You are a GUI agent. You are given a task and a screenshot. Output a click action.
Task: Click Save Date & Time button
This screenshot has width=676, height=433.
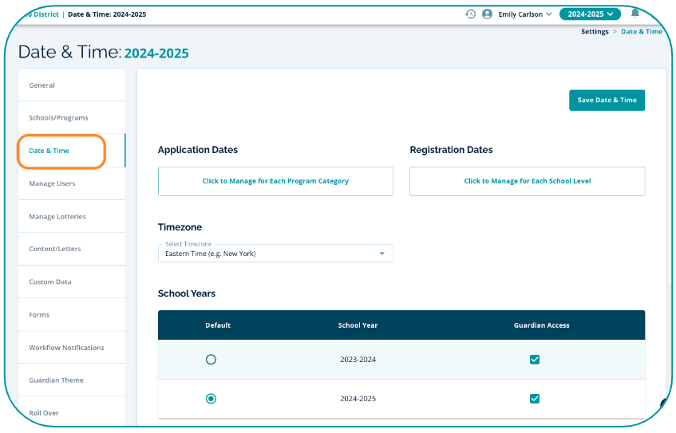click(x=607, y=100)
